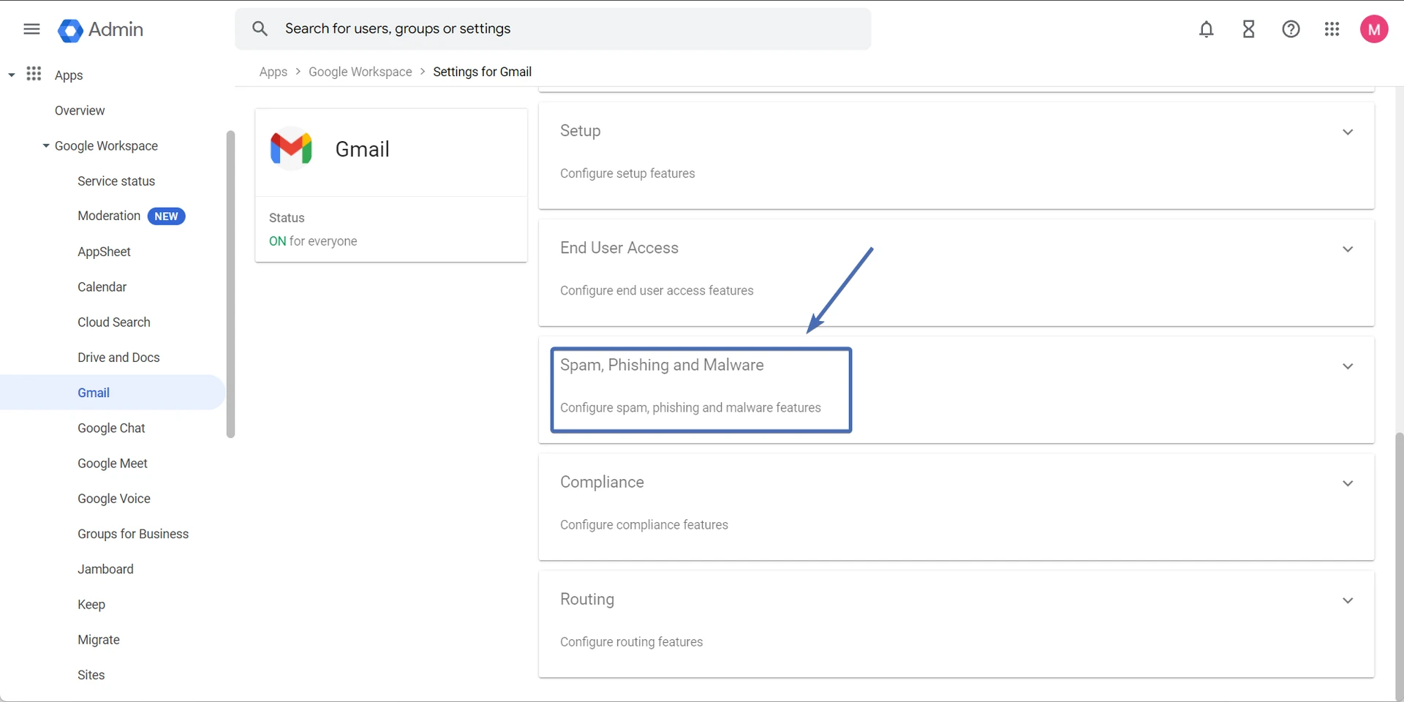Select Drive and Docs in sidebar

pyautogui.click(x=118, y=358)
